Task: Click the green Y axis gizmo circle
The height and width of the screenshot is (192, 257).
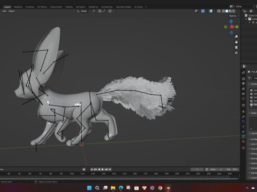Action: pyautogui.click(x=237, y=27)
